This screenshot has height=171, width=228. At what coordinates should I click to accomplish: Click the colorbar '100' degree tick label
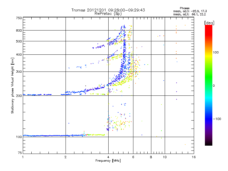pos(216,52)
